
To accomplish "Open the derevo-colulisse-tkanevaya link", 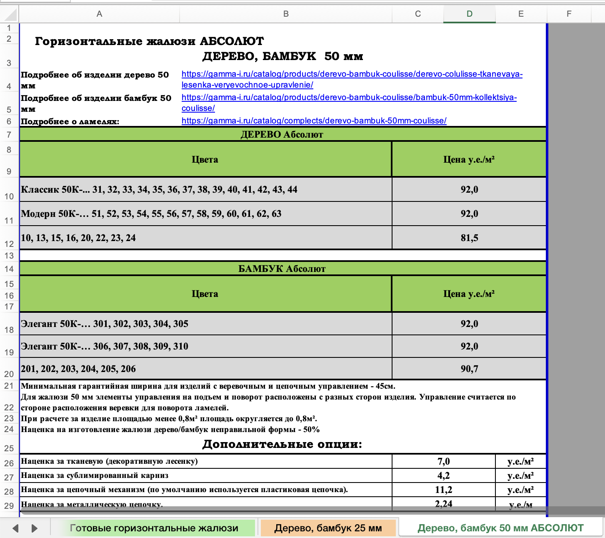I will [352, 79].
